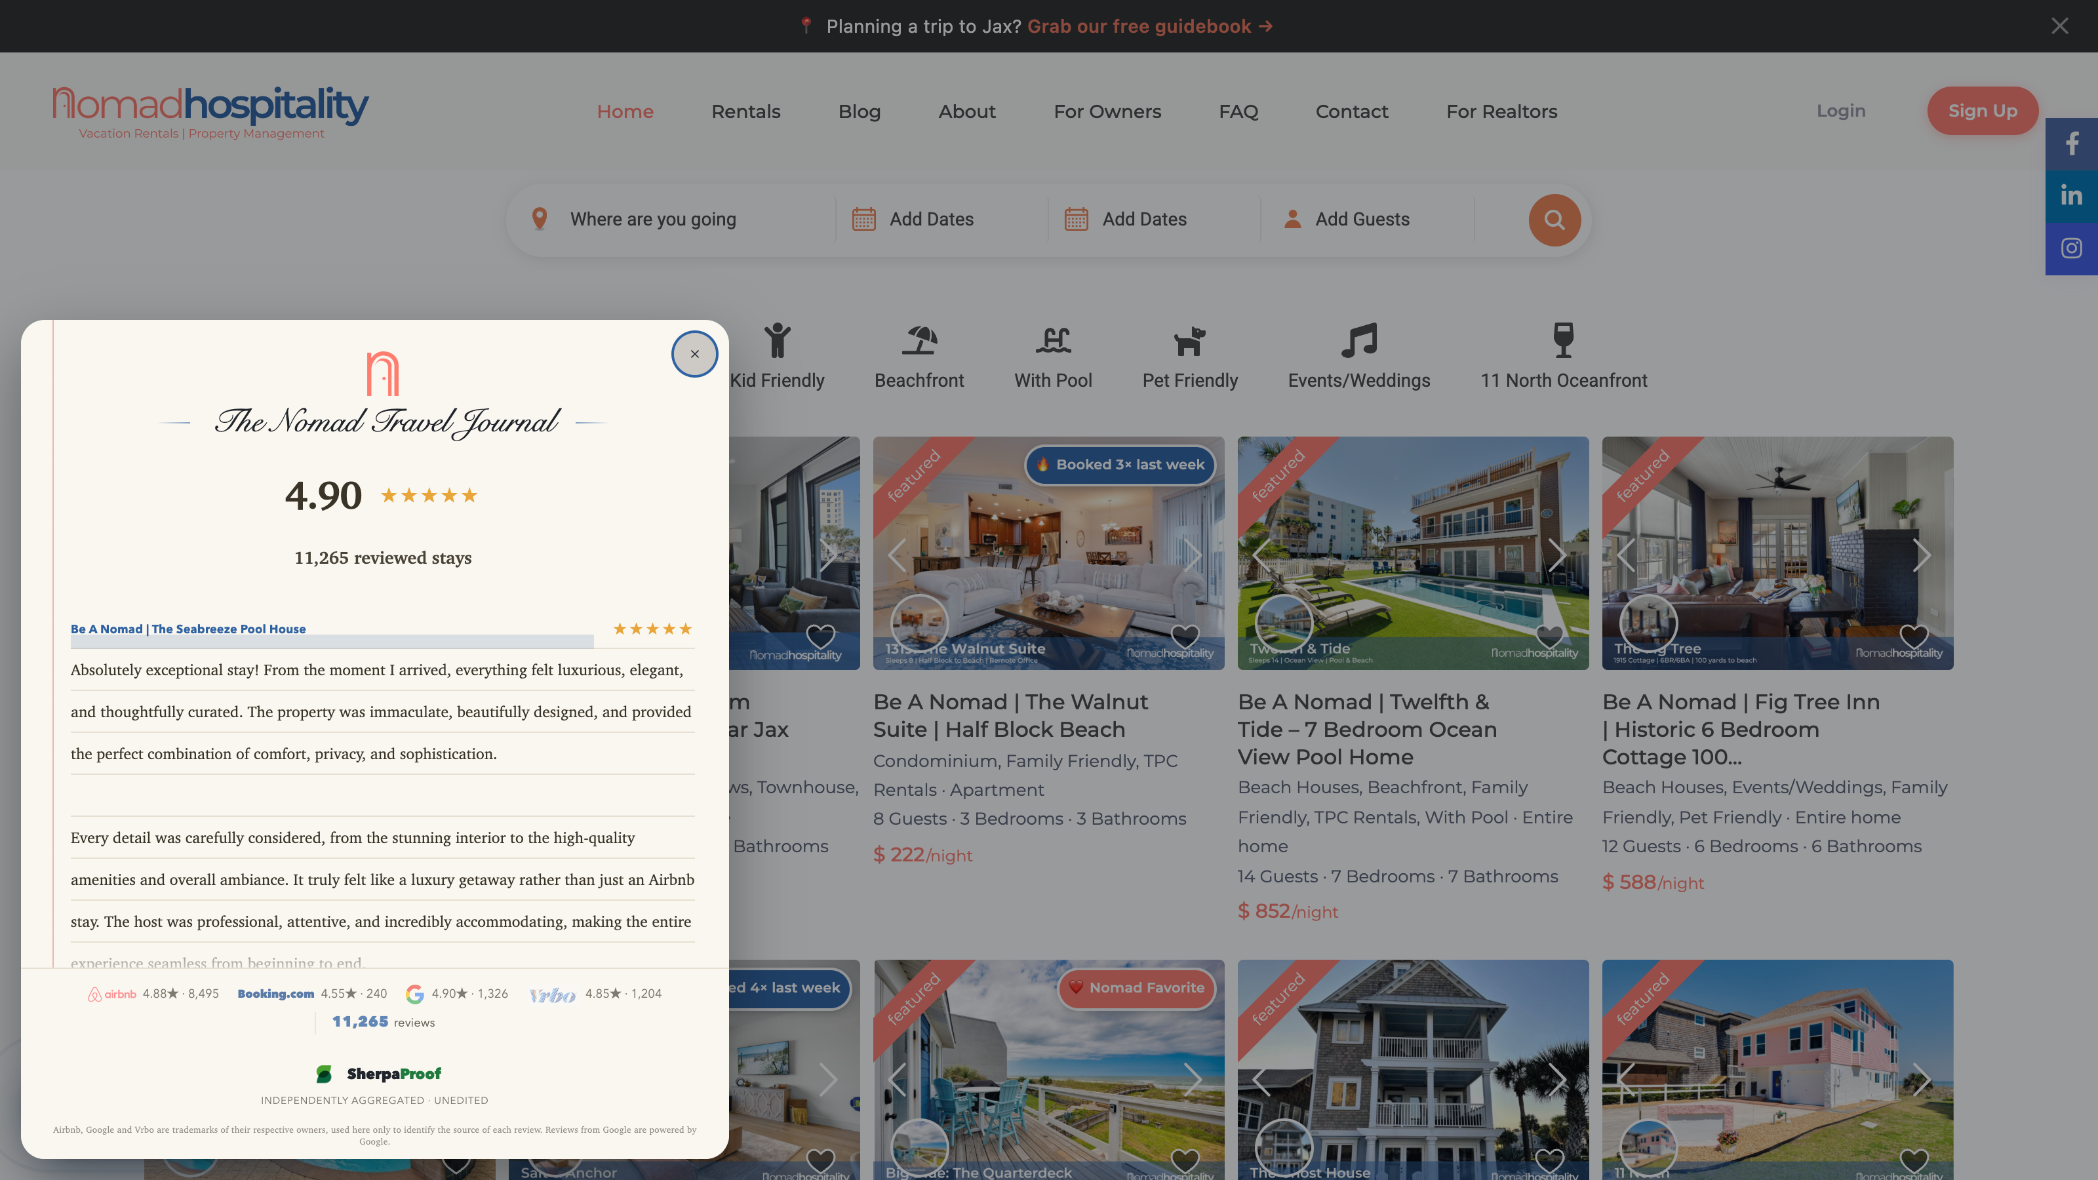
Task: Favorite the Ghost House listing heart
Action: point(1549,1160)
